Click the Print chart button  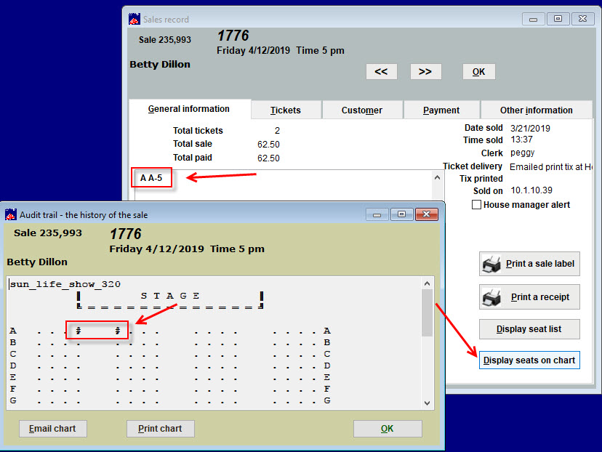(x=161, y=429)
